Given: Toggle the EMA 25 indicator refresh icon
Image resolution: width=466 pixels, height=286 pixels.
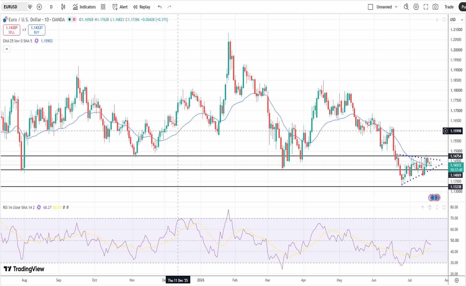Looking at the screenshot, I should (x=37, y=41).
